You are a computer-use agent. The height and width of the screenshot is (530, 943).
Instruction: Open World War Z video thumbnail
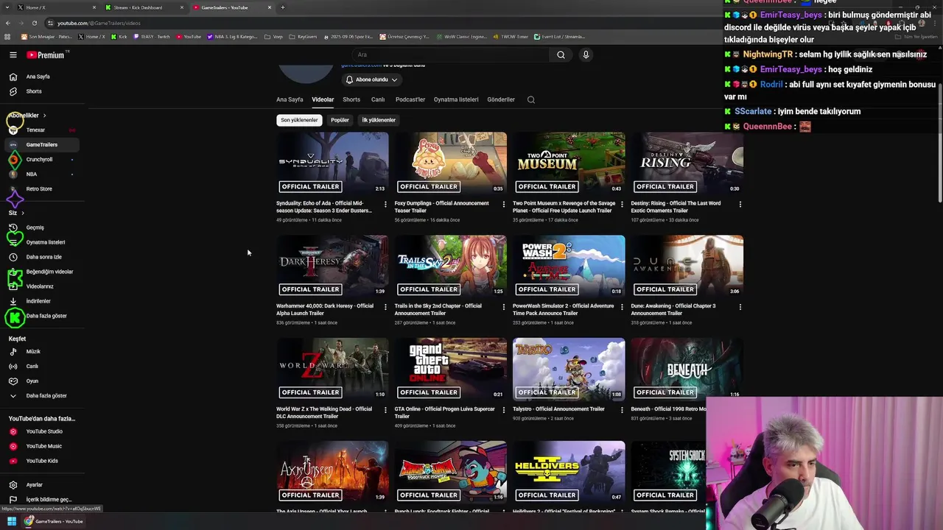tap(332, 369)
